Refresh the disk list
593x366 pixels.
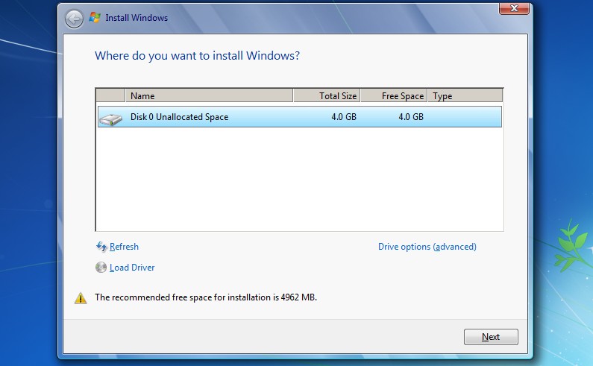click(x=124, y=247)
